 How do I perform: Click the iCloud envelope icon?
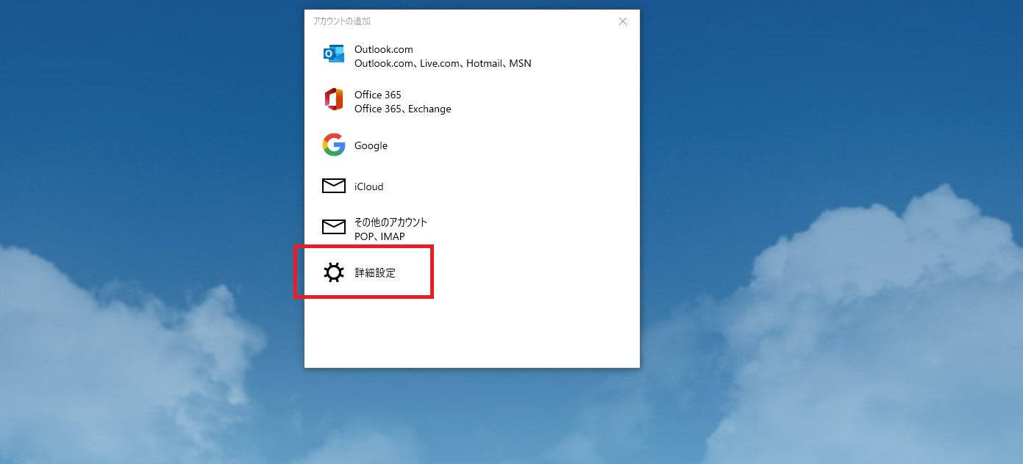tap(334, 186)
